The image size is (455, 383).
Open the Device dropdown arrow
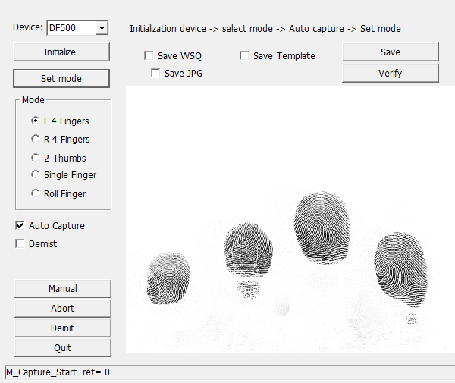point(102,28)
